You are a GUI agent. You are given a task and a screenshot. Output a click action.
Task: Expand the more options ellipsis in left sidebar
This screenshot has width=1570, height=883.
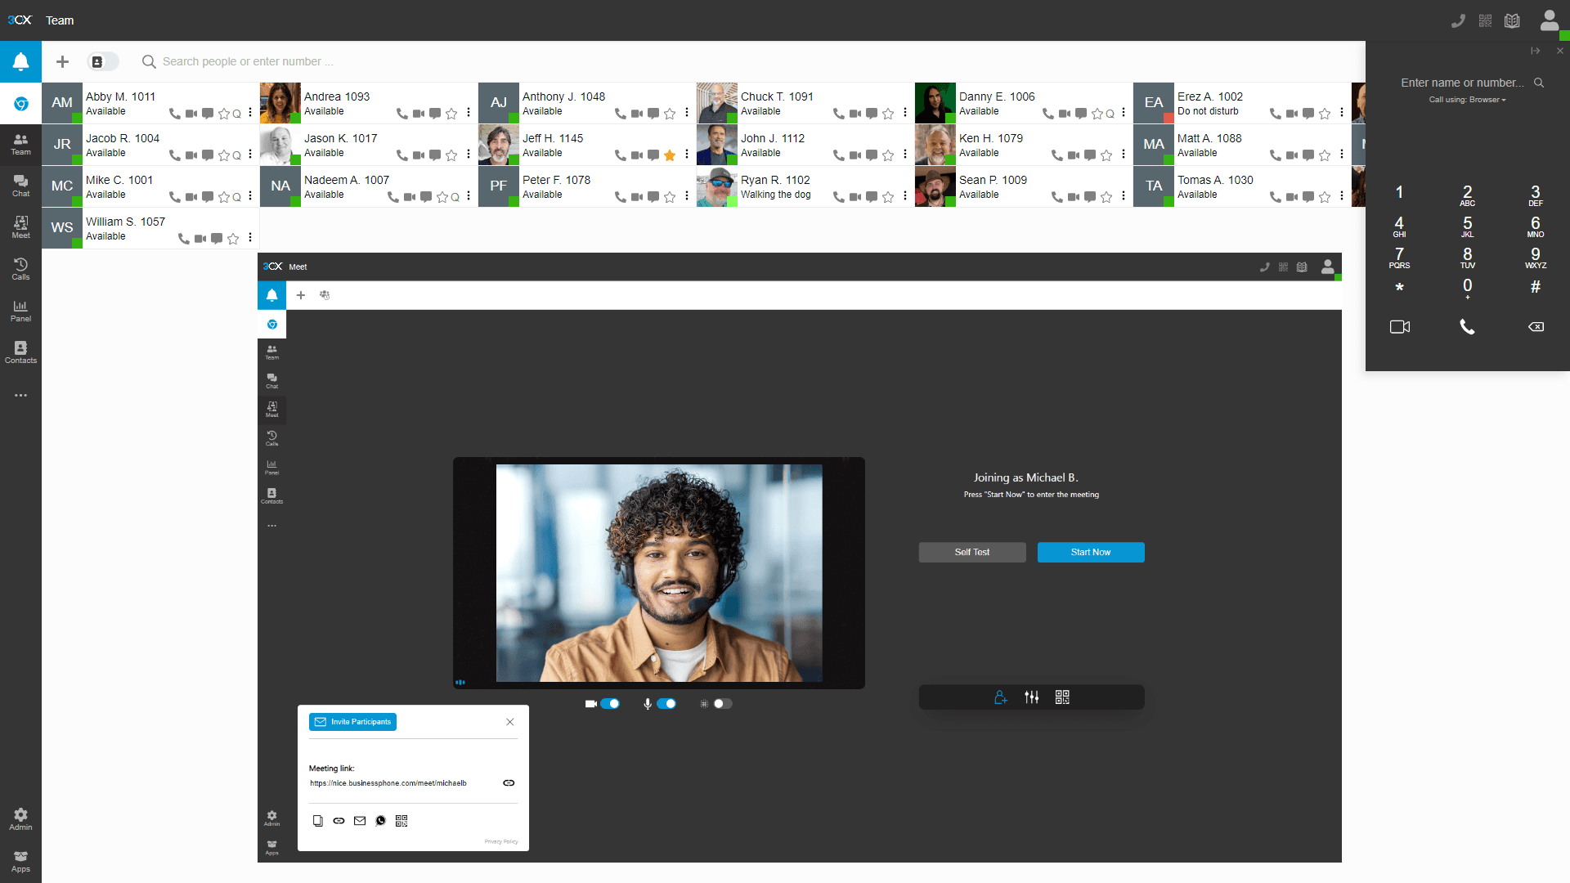[20, 396]
